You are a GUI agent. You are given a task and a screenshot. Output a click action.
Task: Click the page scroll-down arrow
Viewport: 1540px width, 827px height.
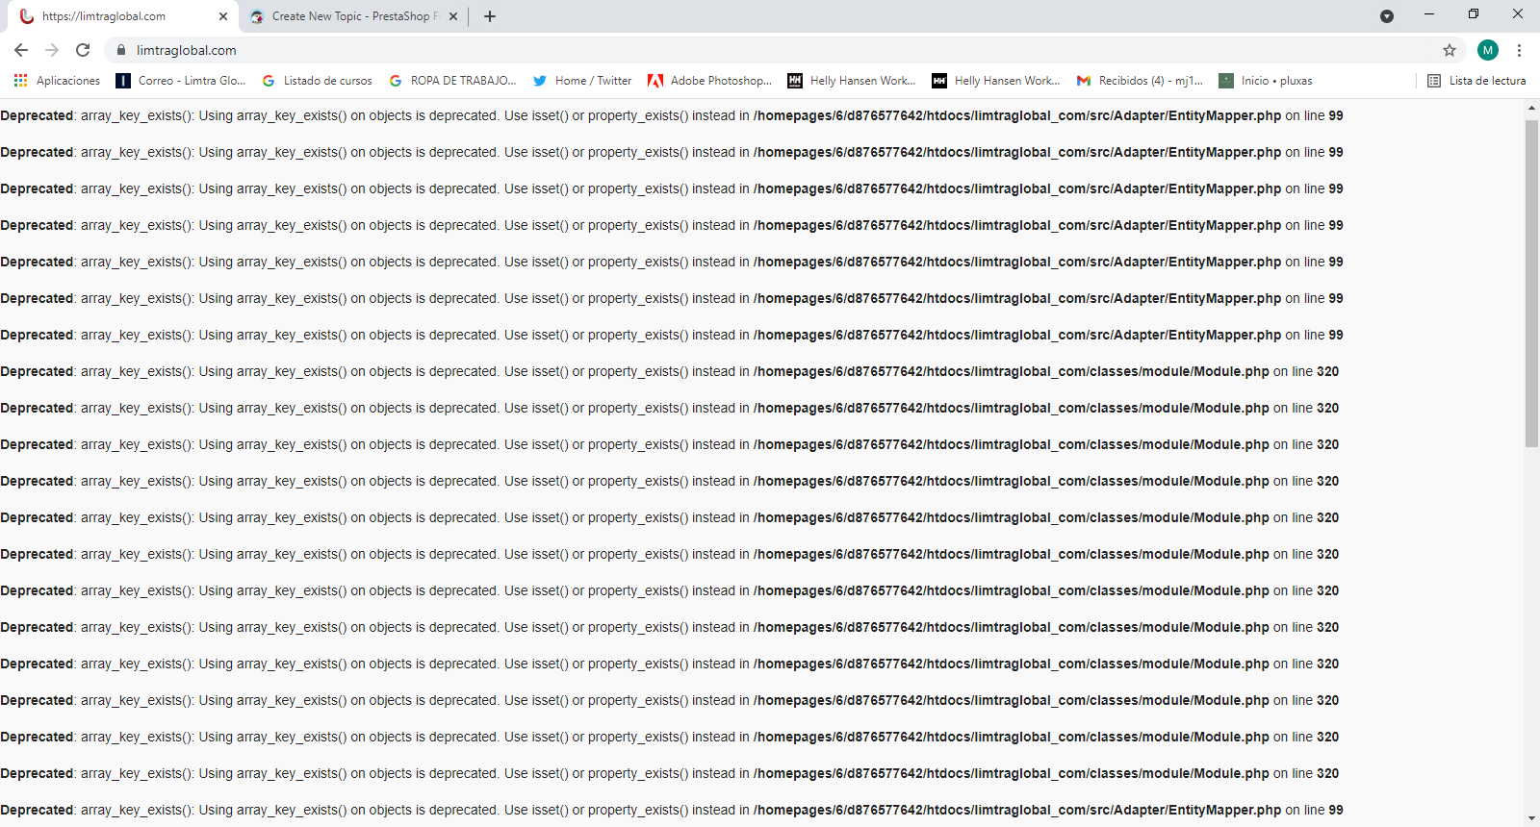[x=1531, y=818]
